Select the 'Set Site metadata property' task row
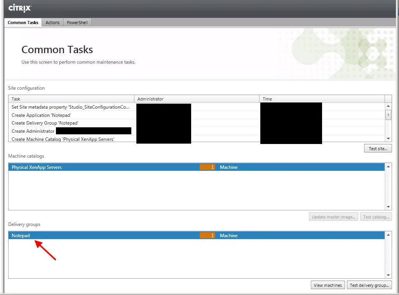Viewport: 399px width, 295px height. [x=197, y=107]
